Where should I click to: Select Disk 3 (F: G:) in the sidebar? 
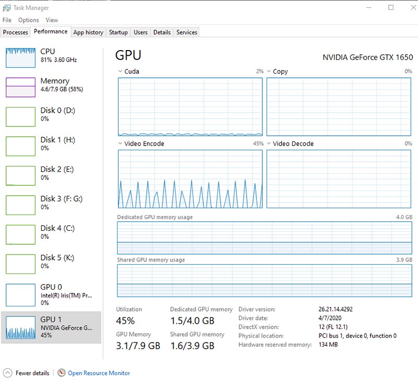tap(51, 205)
